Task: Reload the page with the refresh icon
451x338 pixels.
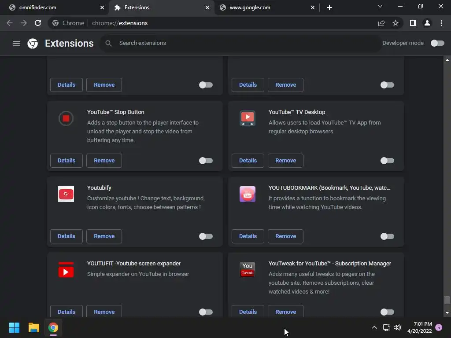Action: point(38,23)
